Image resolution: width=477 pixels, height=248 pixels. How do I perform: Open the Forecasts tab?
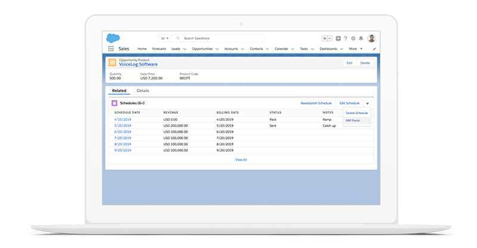pyautogui.click(x=159, y=49)
